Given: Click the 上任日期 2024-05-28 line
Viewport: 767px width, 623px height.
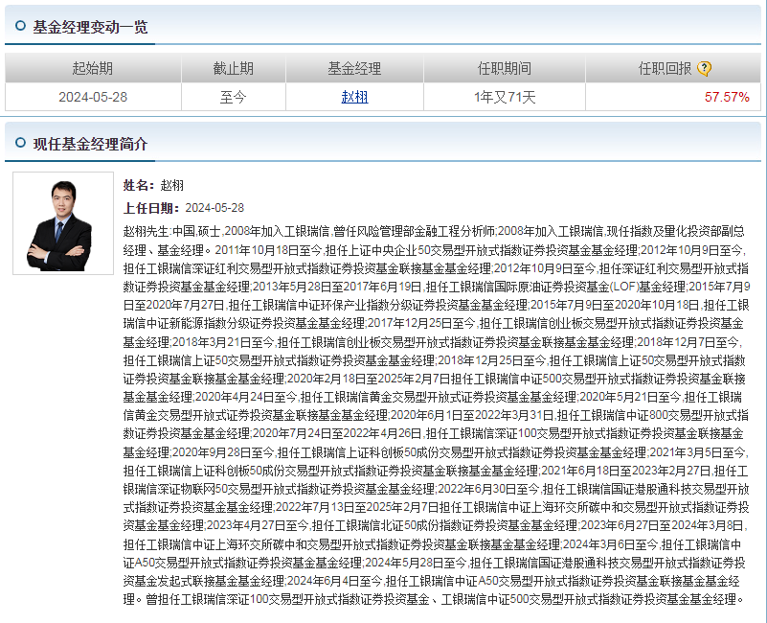Looking at the screenshot, I should click(x=184, y=208).
